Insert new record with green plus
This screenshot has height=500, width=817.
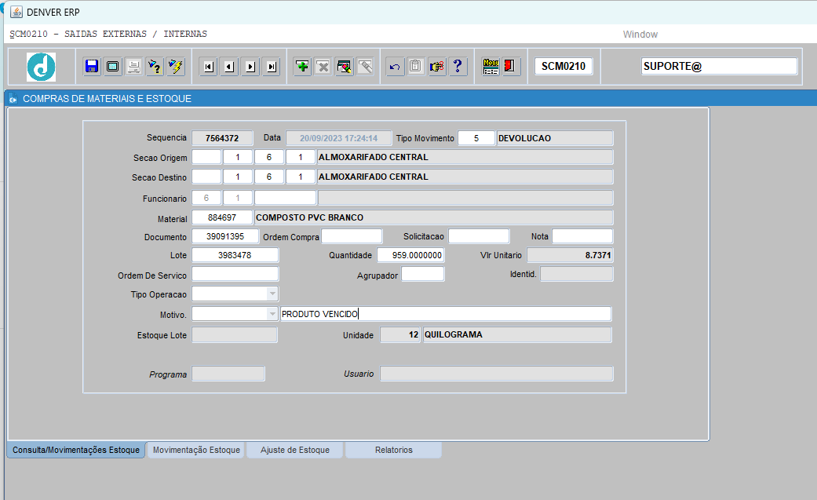[x=302, y=66]
